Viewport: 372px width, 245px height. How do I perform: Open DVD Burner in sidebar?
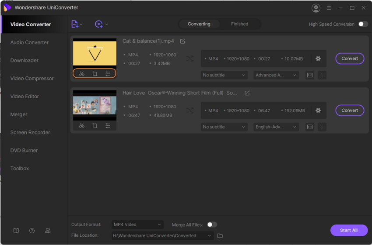pos(24,150)
